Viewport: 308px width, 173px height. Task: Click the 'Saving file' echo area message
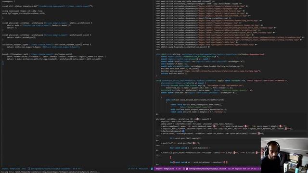click(51, 172)
